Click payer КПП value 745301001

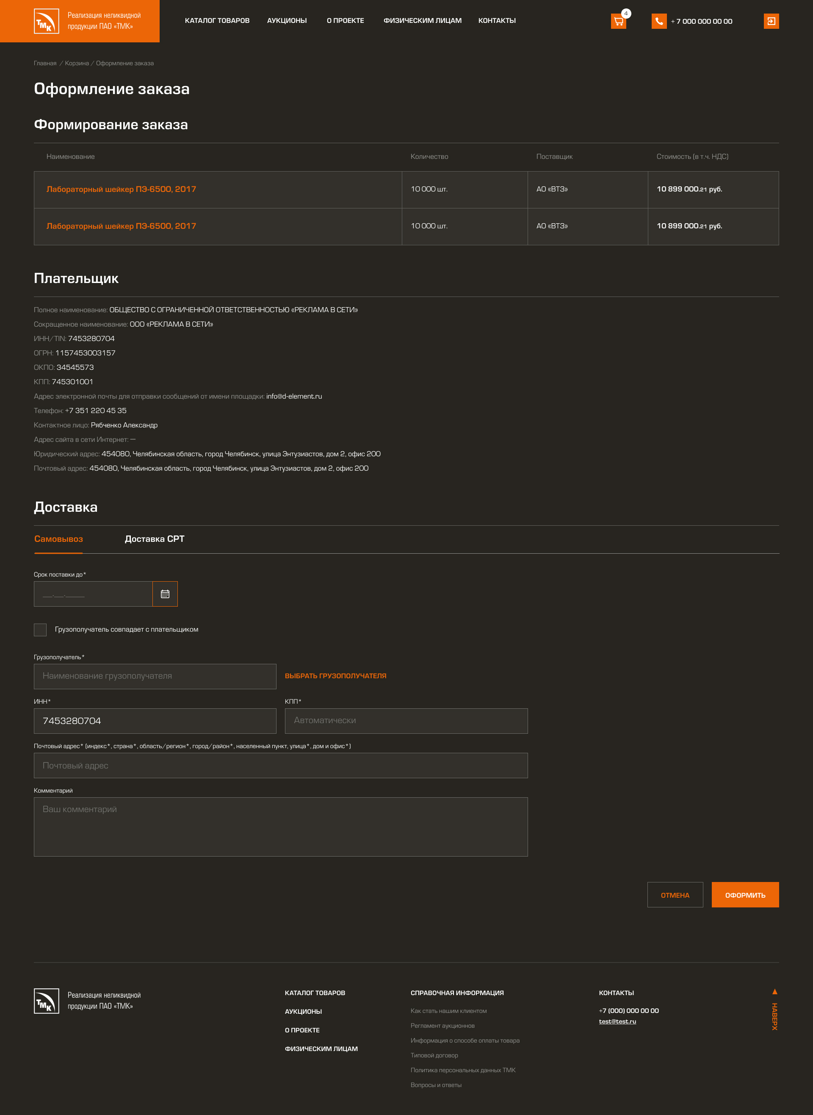(x=72, y=382)
